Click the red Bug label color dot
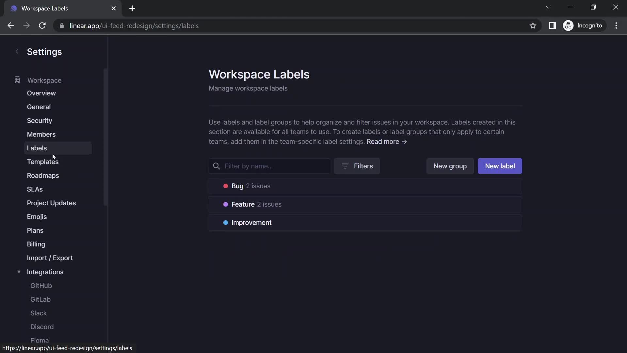The height and width of the screenshot is (353, 627). pyautogui.click(x=225, y=186)
